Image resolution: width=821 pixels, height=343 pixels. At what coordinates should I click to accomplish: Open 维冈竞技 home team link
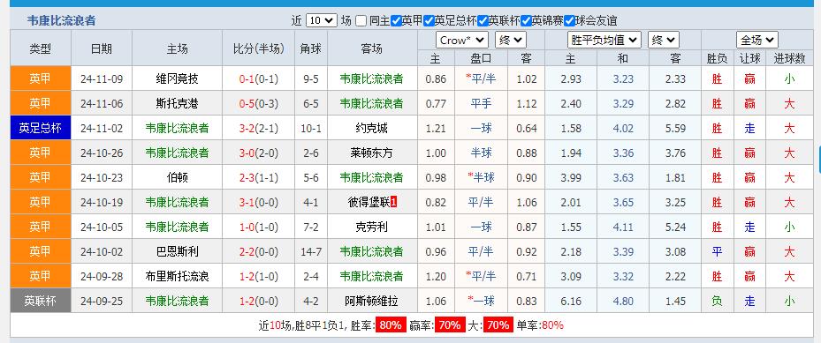point(177,79)
